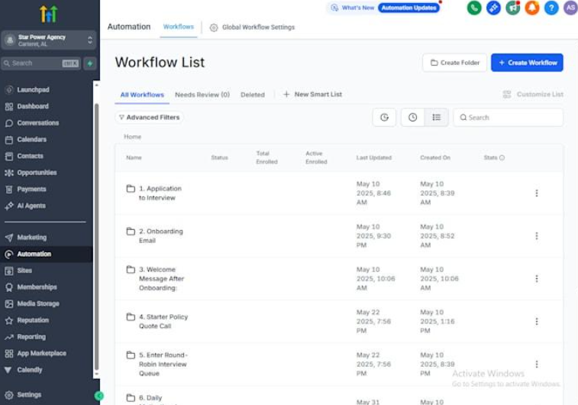Click the green phone dialer icon
578x405 pixels.
474,8
